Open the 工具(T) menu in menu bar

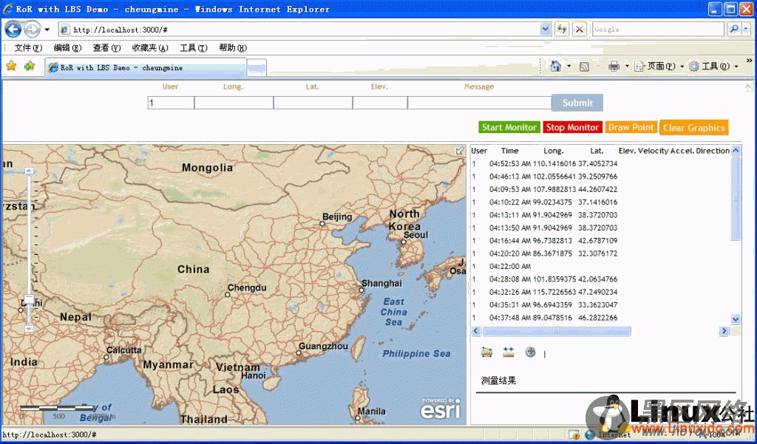[194, 48]
